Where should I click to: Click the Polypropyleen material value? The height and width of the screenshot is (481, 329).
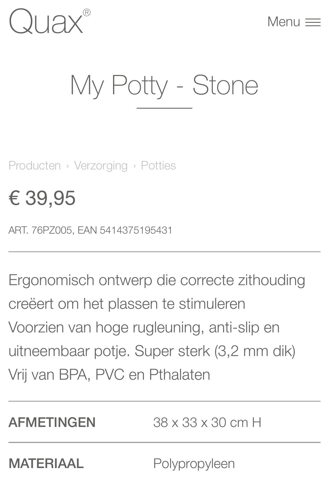pos(194,464)
